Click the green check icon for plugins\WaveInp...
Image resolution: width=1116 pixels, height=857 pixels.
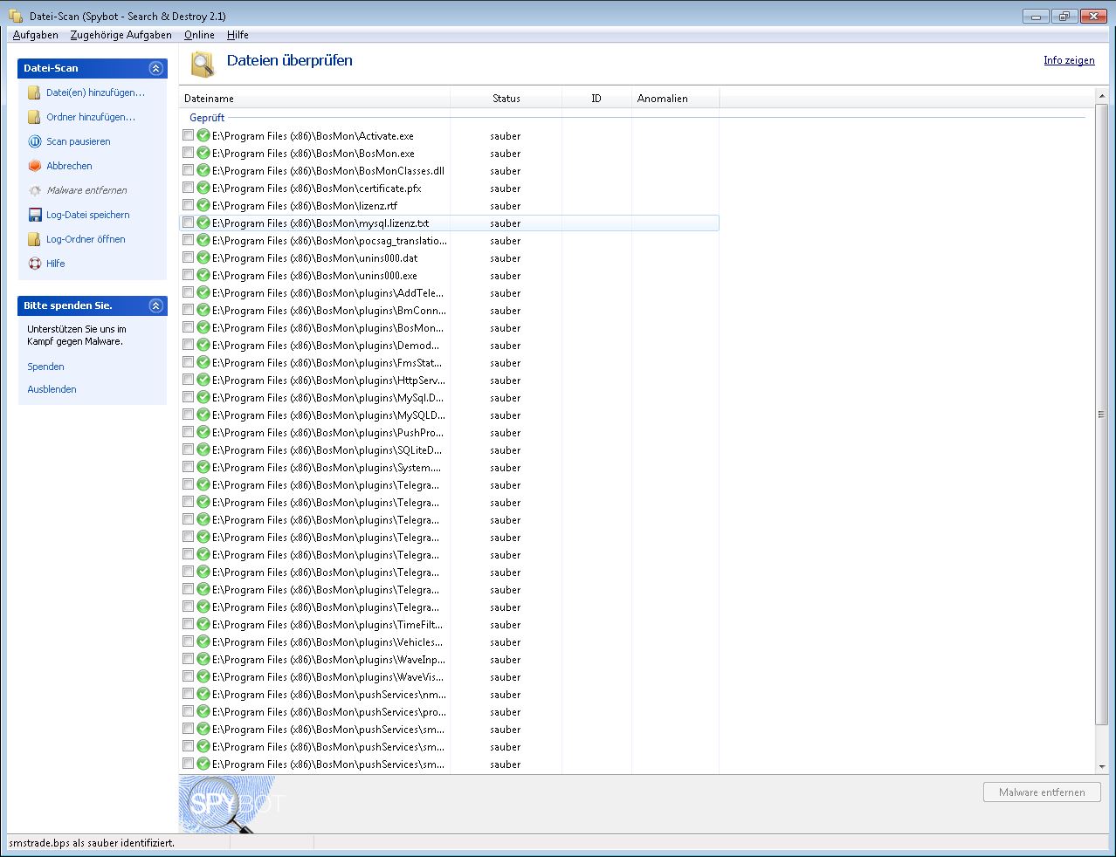(203, 660)
